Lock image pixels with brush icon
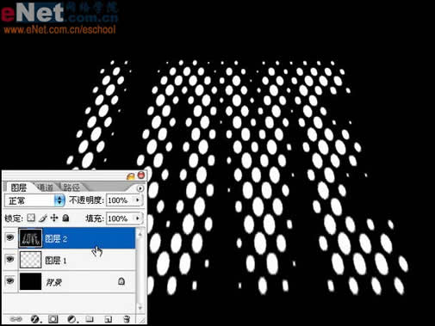This screenshot has height=326, width=435. point(43,218)
